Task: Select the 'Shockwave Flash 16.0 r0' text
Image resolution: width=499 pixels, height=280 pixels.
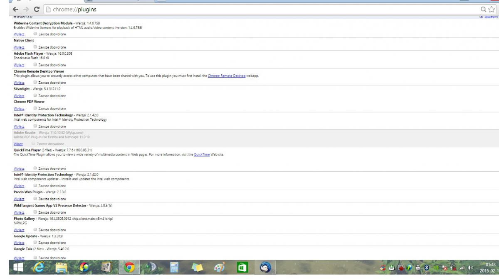Action: coord(31,58)
